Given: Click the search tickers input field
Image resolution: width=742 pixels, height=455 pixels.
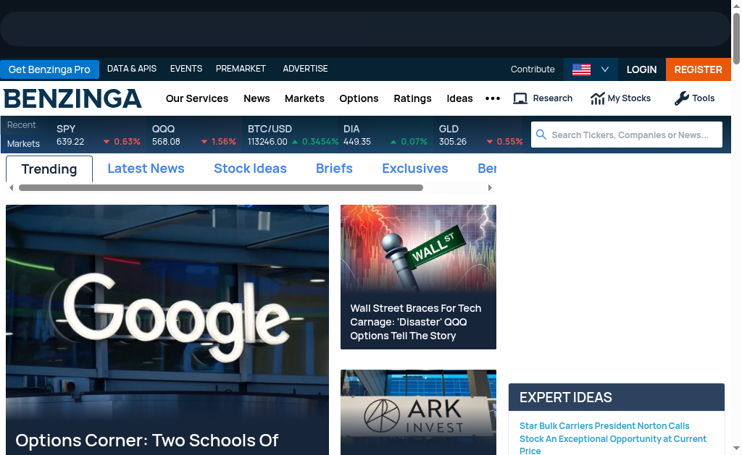Looking at the screenshot, I should pyautogui.click(x=627, y=135).
